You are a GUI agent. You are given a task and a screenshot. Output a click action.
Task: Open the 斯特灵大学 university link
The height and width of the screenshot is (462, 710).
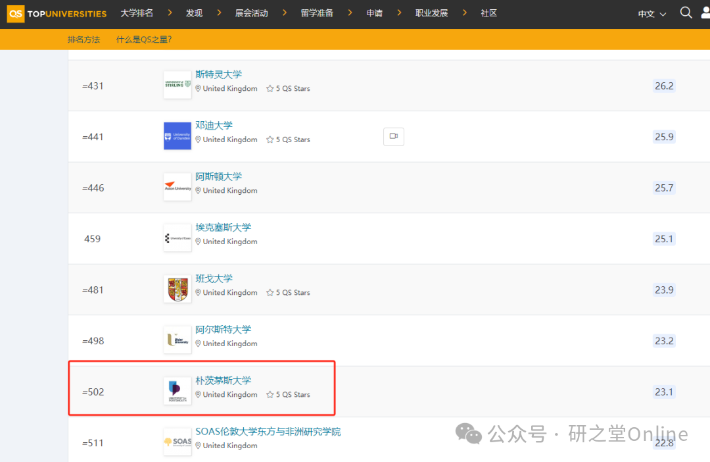tap(219, 74)
